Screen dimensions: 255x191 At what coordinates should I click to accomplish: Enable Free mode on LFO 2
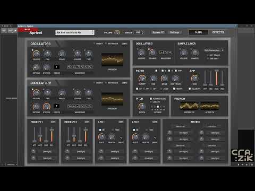point(147,130)
